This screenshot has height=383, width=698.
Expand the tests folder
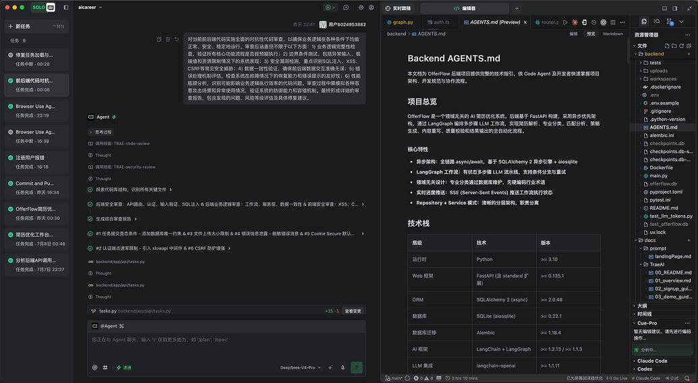664,63
